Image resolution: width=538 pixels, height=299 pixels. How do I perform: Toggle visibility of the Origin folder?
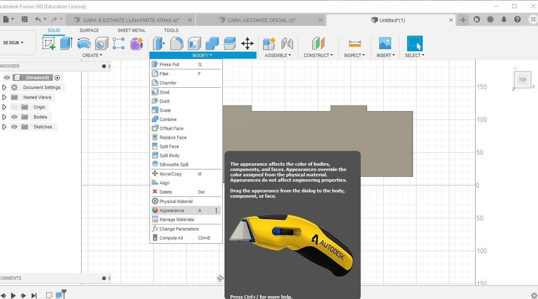(x=14, y=107)
